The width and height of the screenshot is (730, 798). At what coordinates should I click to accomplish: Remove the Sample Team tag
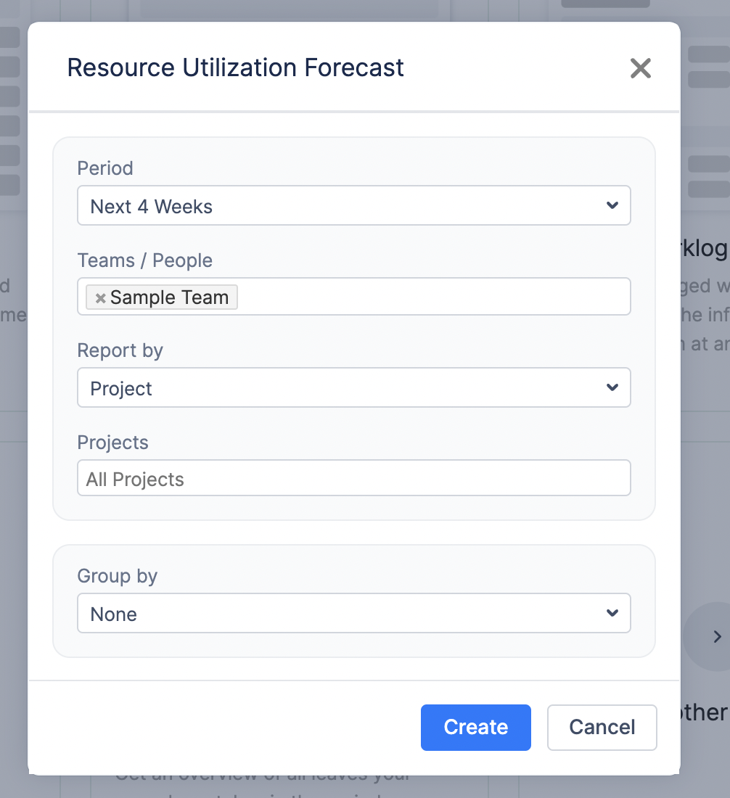101,298
